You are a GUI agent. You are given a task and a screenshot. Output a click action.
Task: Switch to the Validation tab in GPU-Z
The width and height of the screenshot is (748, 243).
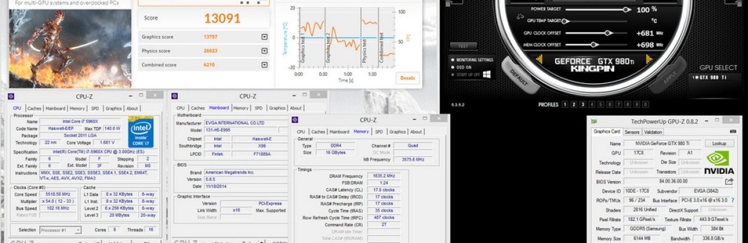click(653, 131)
